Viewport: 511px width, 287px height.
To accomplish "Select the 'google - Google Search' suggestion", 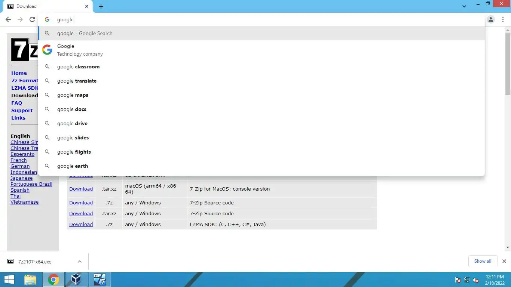I will (261, 33).
